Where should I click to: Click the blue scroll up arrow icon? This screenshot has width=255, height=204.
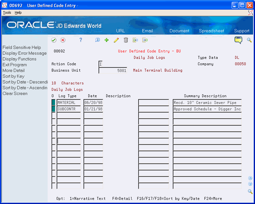point(250,178)
